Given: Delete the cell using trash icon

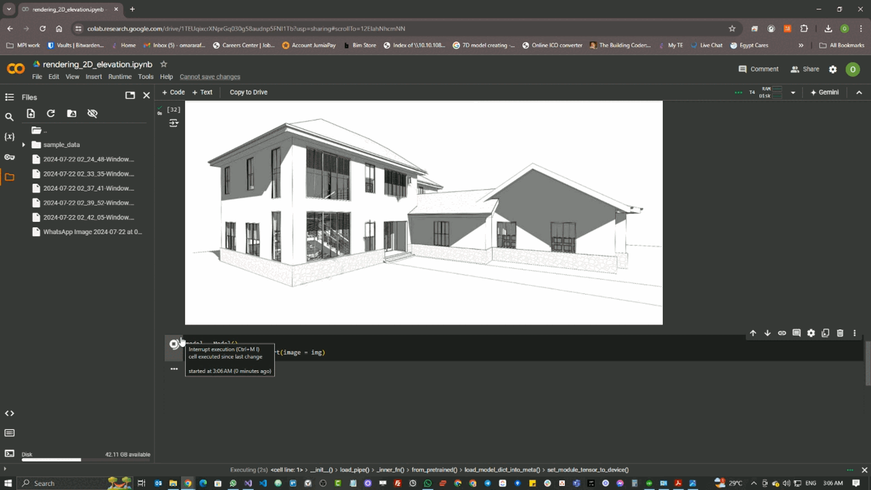Looking at the screenshot, I should 840,333.
